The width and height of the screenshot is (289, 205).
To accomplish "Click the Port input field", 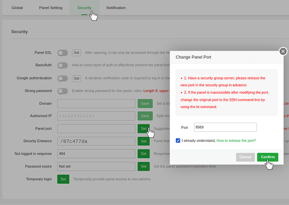I will coord(225,127).
